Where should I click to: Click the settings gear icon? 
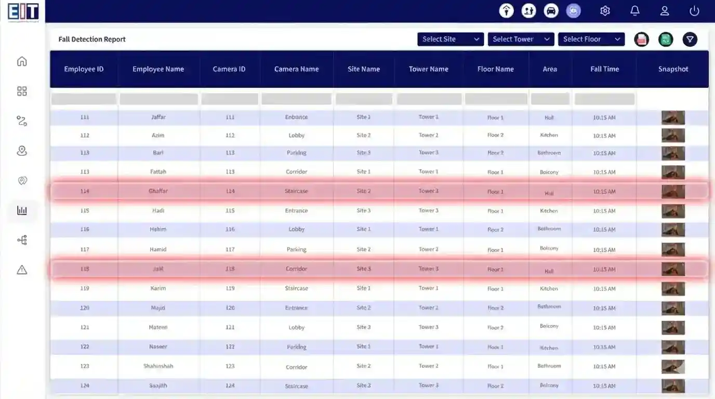pos(605,11)
